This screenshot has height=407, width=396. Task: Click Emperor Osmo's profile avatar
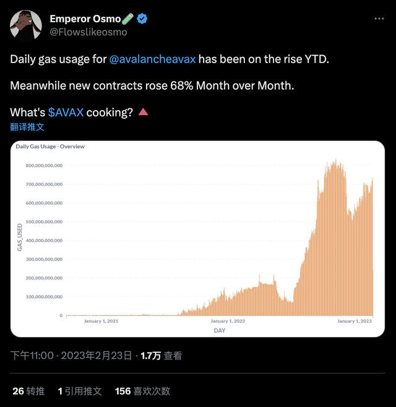point(26,25)
